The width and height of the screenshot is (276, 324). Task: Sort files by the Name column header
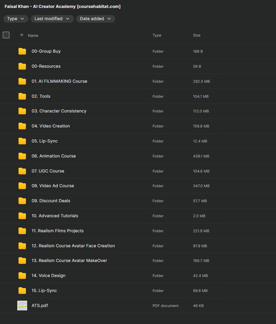(33, 35)
